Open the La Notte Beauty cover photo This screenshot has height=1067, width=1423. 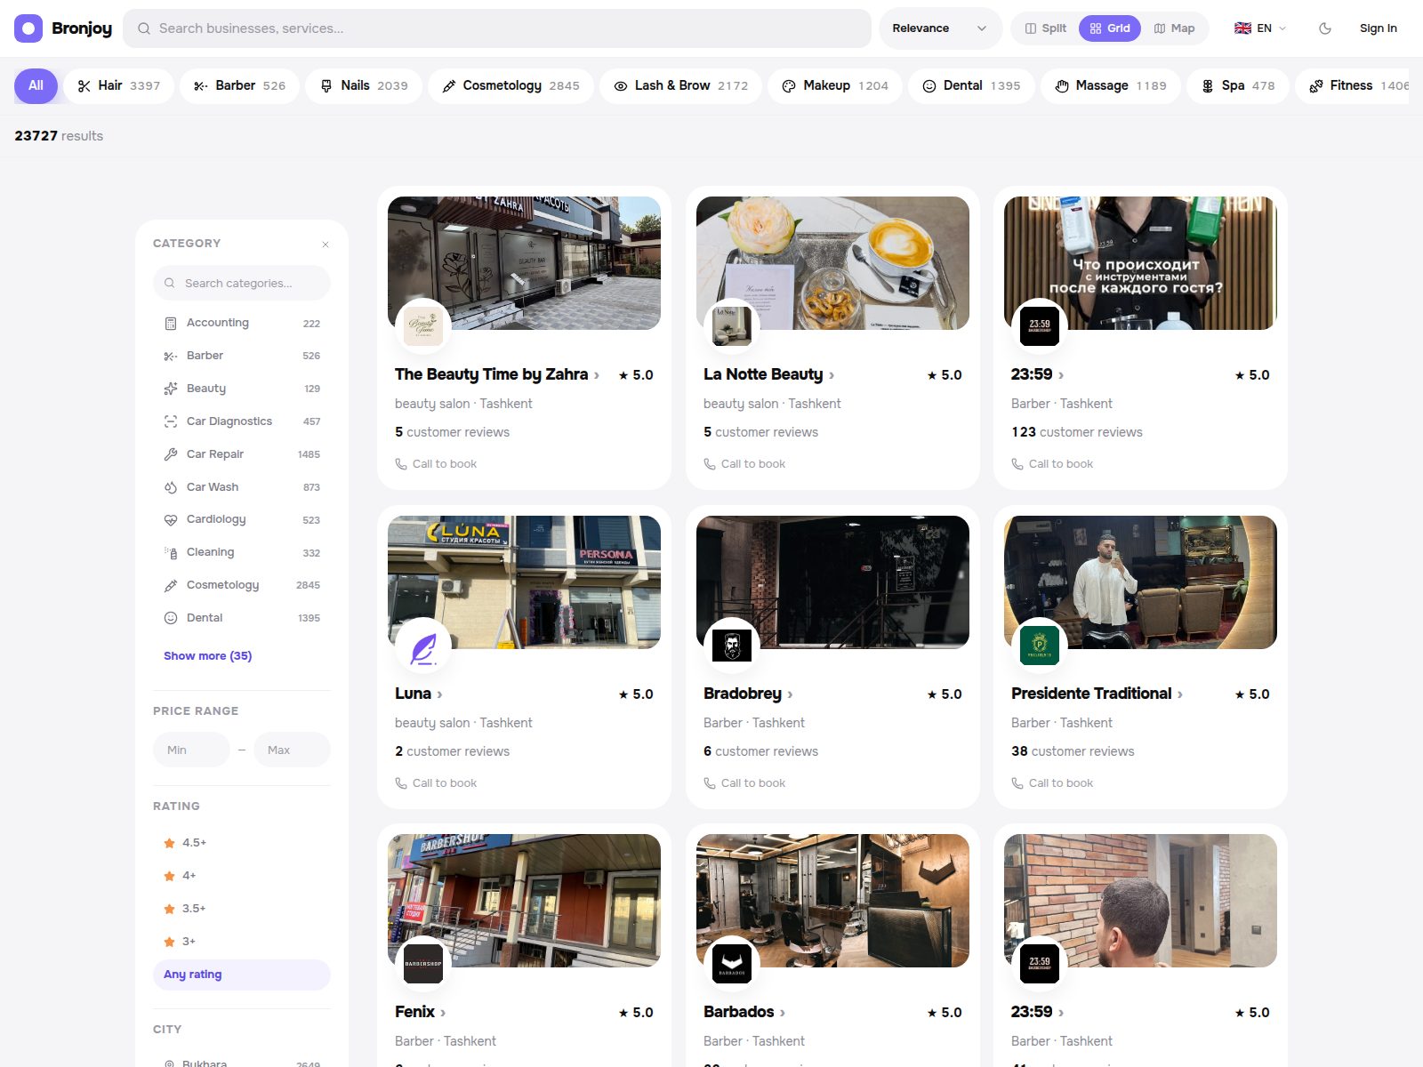832,263
